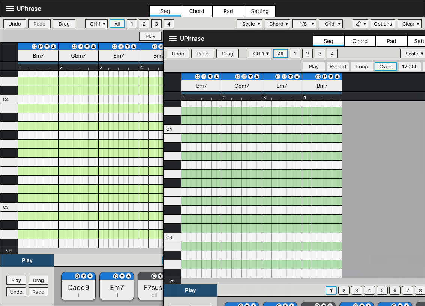Click the C icon on front window's Em7 block
Screen dimensions: 425x306
277,76
